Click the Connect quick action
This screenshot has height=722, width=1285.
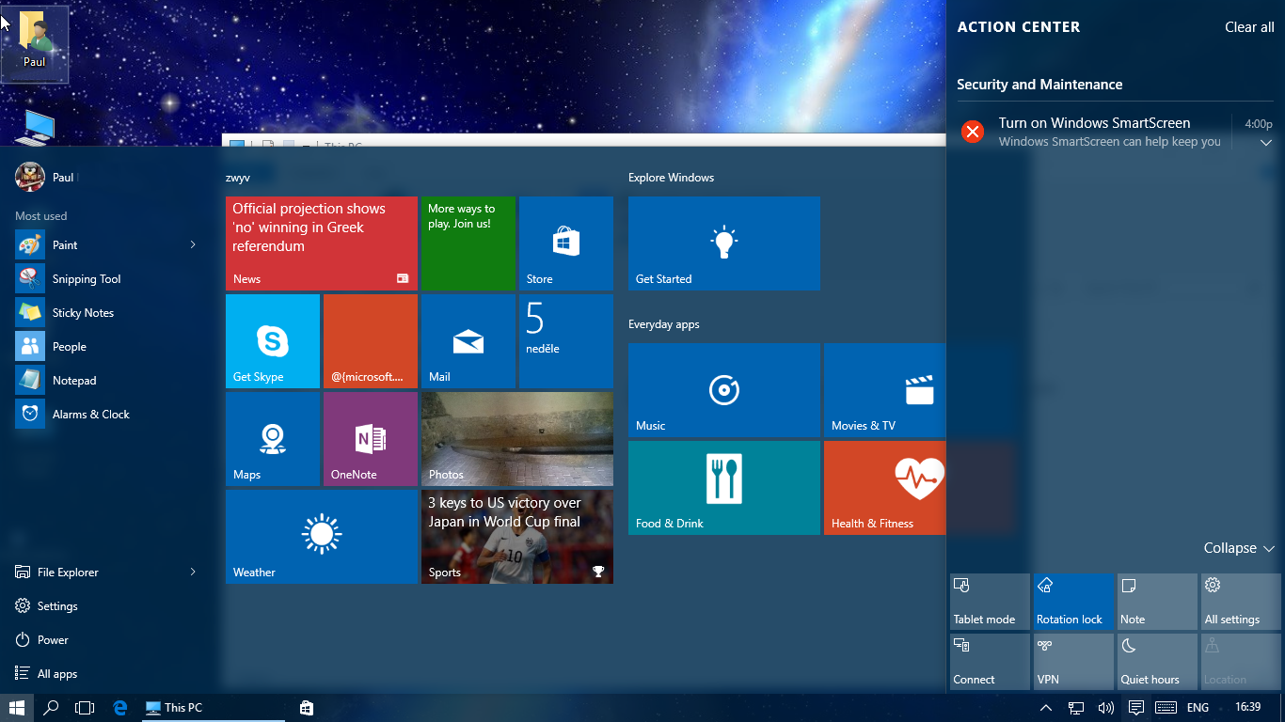[990, 662]
